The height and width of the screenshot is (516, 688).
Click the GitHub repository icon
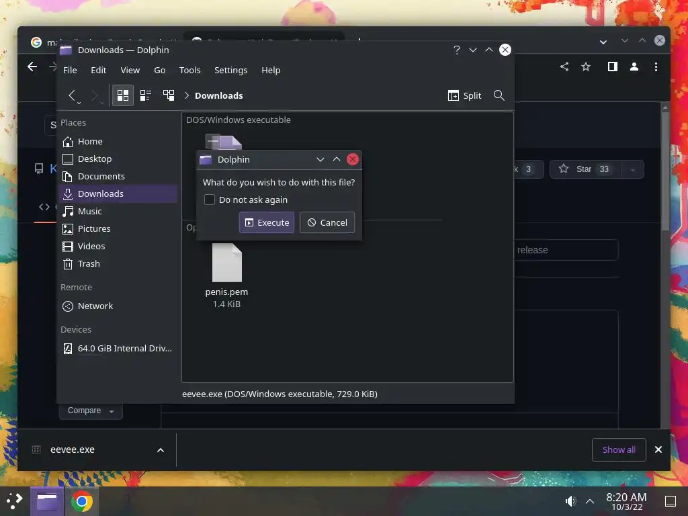[39, 169]
